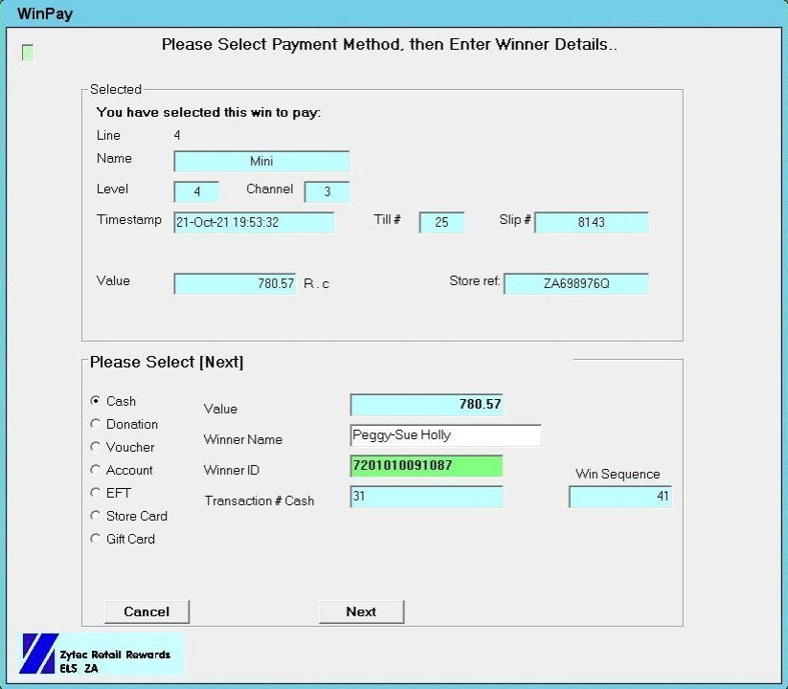Select the Slip # field showing 8143
Screen dimensions: 788x689
(591, 223)
